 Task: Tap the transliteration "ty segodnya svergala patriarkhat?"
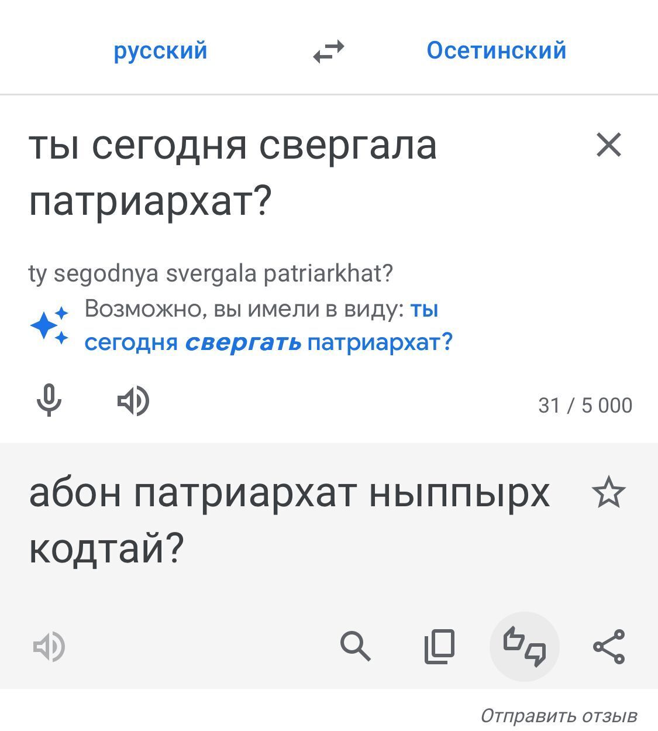211,273
